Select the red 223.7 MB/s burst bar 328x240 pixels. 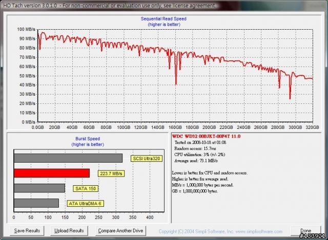(52, 173)
